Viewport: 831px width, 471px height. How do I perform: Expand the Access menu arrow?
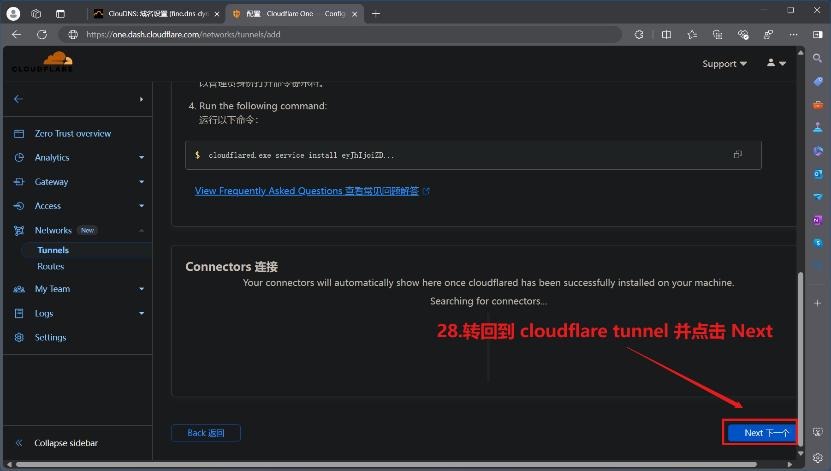pos(142,206)
